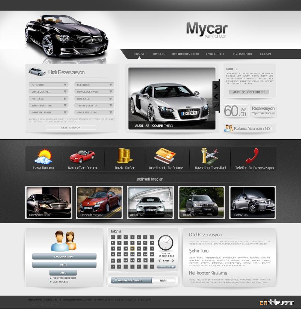The width and height of the screenshot is (301, 310).
Task: Click the GIRIS login button
Action: click(63, 273)
